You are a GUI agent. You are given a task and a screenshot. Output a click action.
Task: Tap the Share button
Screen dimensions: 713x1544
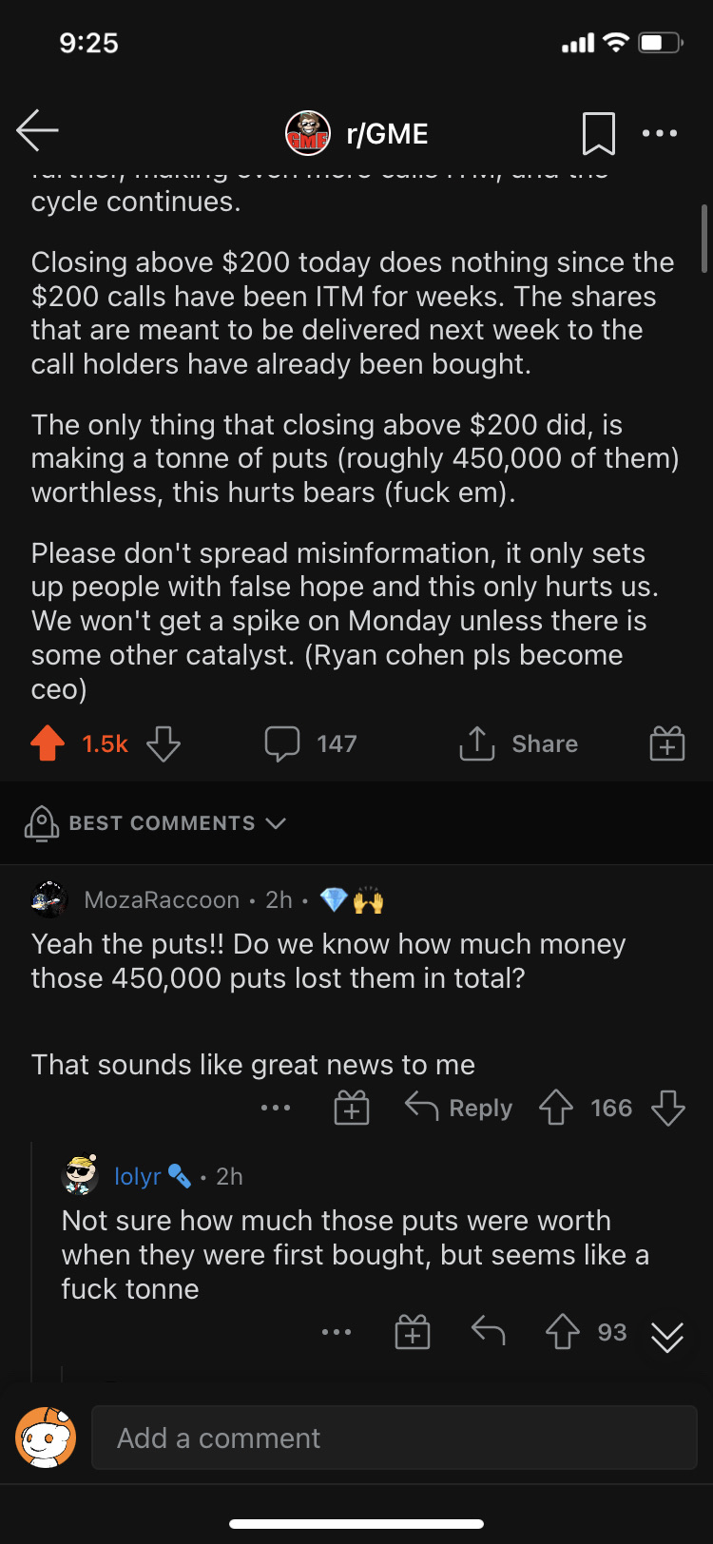pyautogui.click(x=519, y=743)
